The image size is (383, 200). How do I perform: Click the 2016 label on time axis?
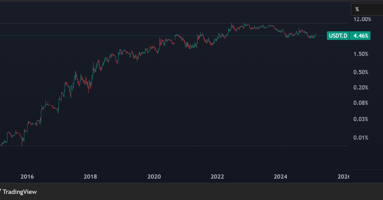(x=27, y=177)
